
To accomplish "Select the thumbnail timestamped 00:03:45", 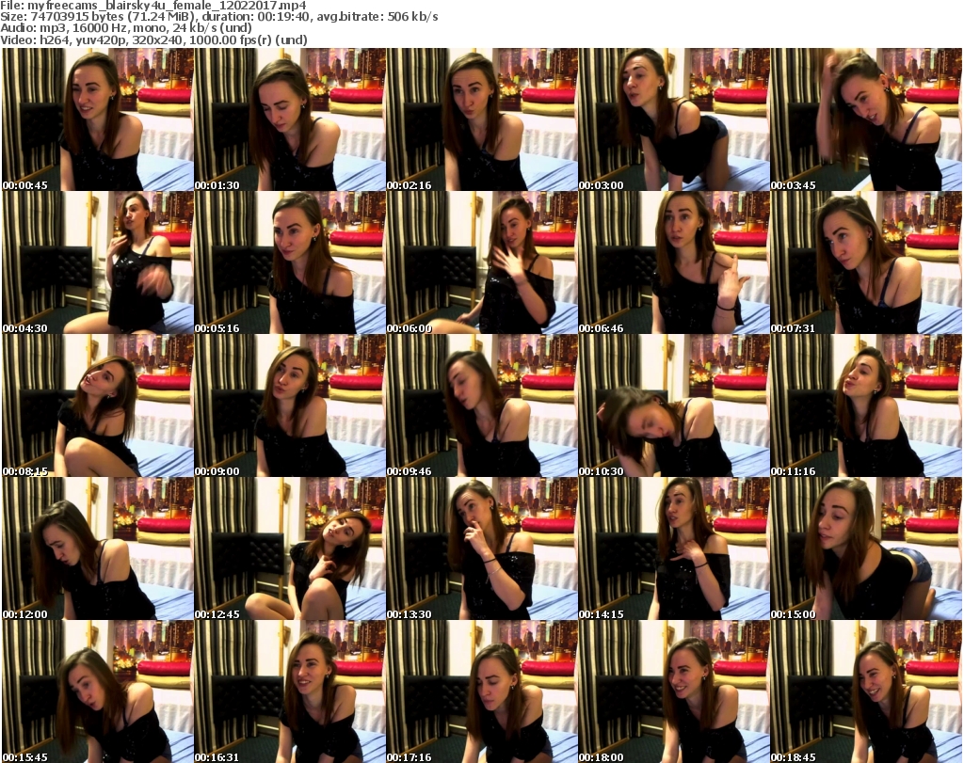I will (x=865, y=119).
